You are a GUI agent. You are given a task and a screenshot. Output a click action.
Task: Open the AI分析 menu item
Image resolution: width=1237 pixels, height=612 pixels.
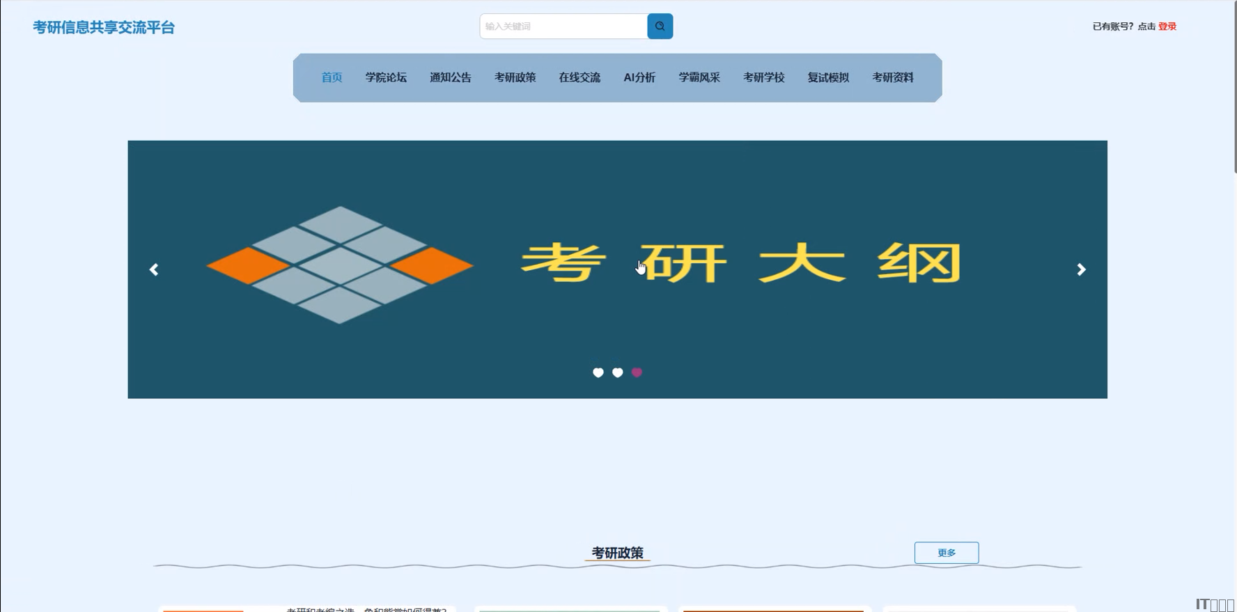[x=639, y=77]
